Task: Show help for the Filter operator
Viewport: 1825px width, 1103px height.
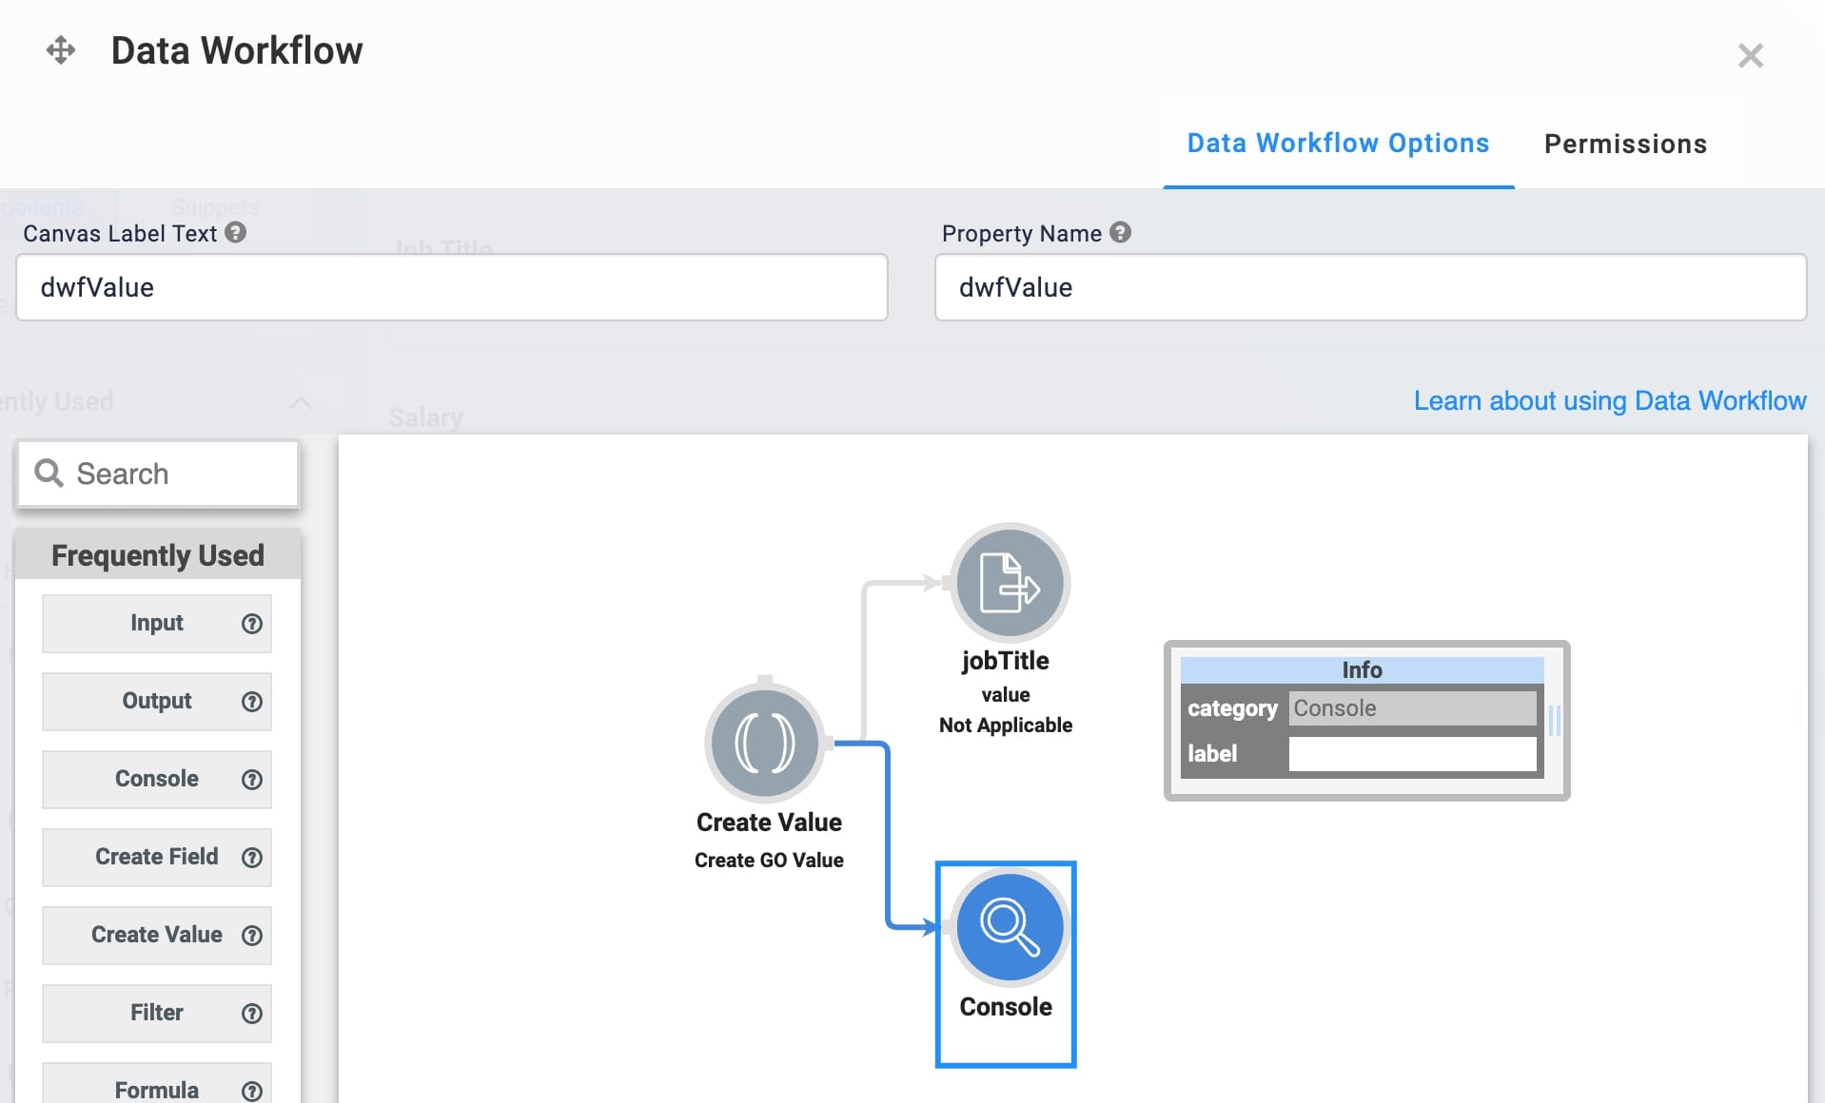Action: [x=251, y=1014]
